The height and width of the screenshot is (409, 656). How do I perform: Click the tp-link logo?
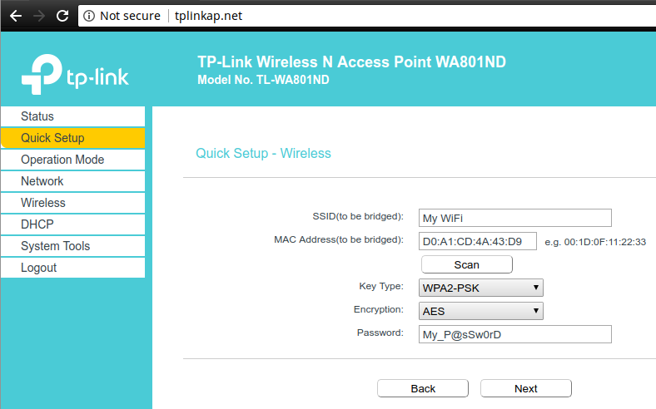tap(75, 74)
